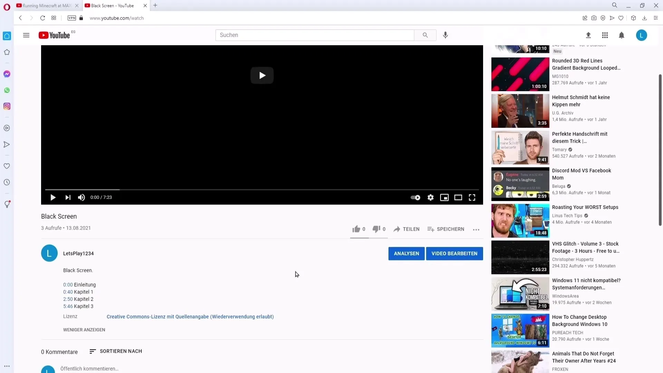Click the video settings gear icon

pyautogui.click(x=430, y=197)
